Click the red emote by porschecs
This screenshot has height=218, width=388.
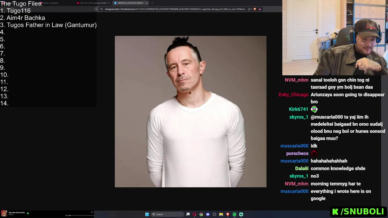point(314,154)
